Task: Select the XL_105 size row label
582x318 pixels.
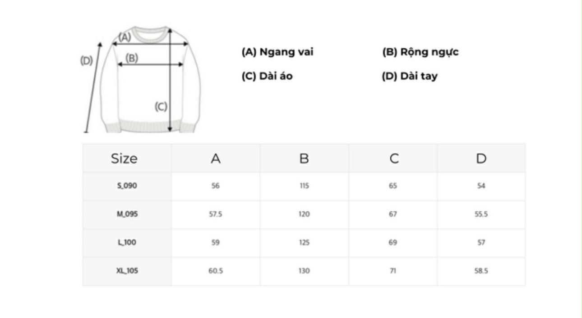Action: click(127, 271)
